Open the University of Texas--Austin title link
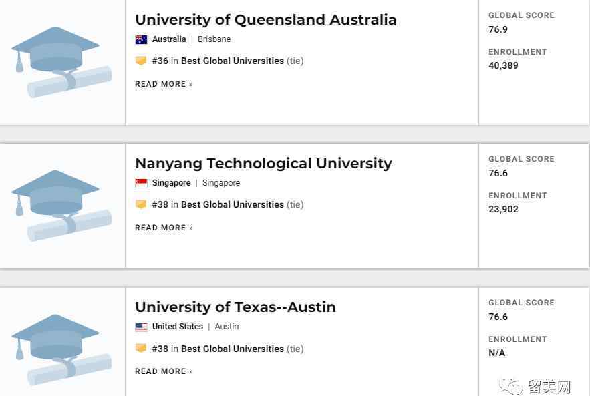 tap(236, 307)
